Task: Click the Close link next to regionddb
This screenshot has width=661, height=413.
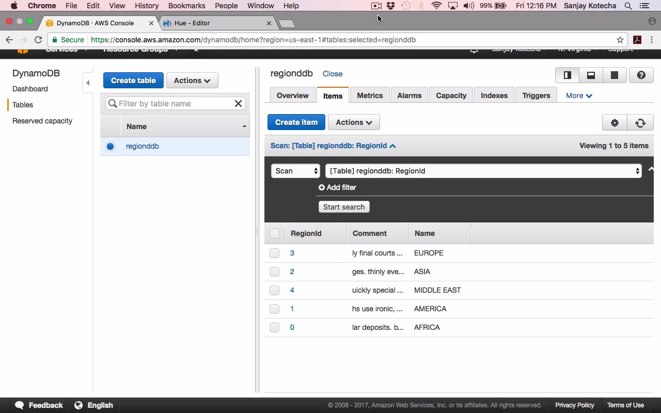Action: [333, 74]
